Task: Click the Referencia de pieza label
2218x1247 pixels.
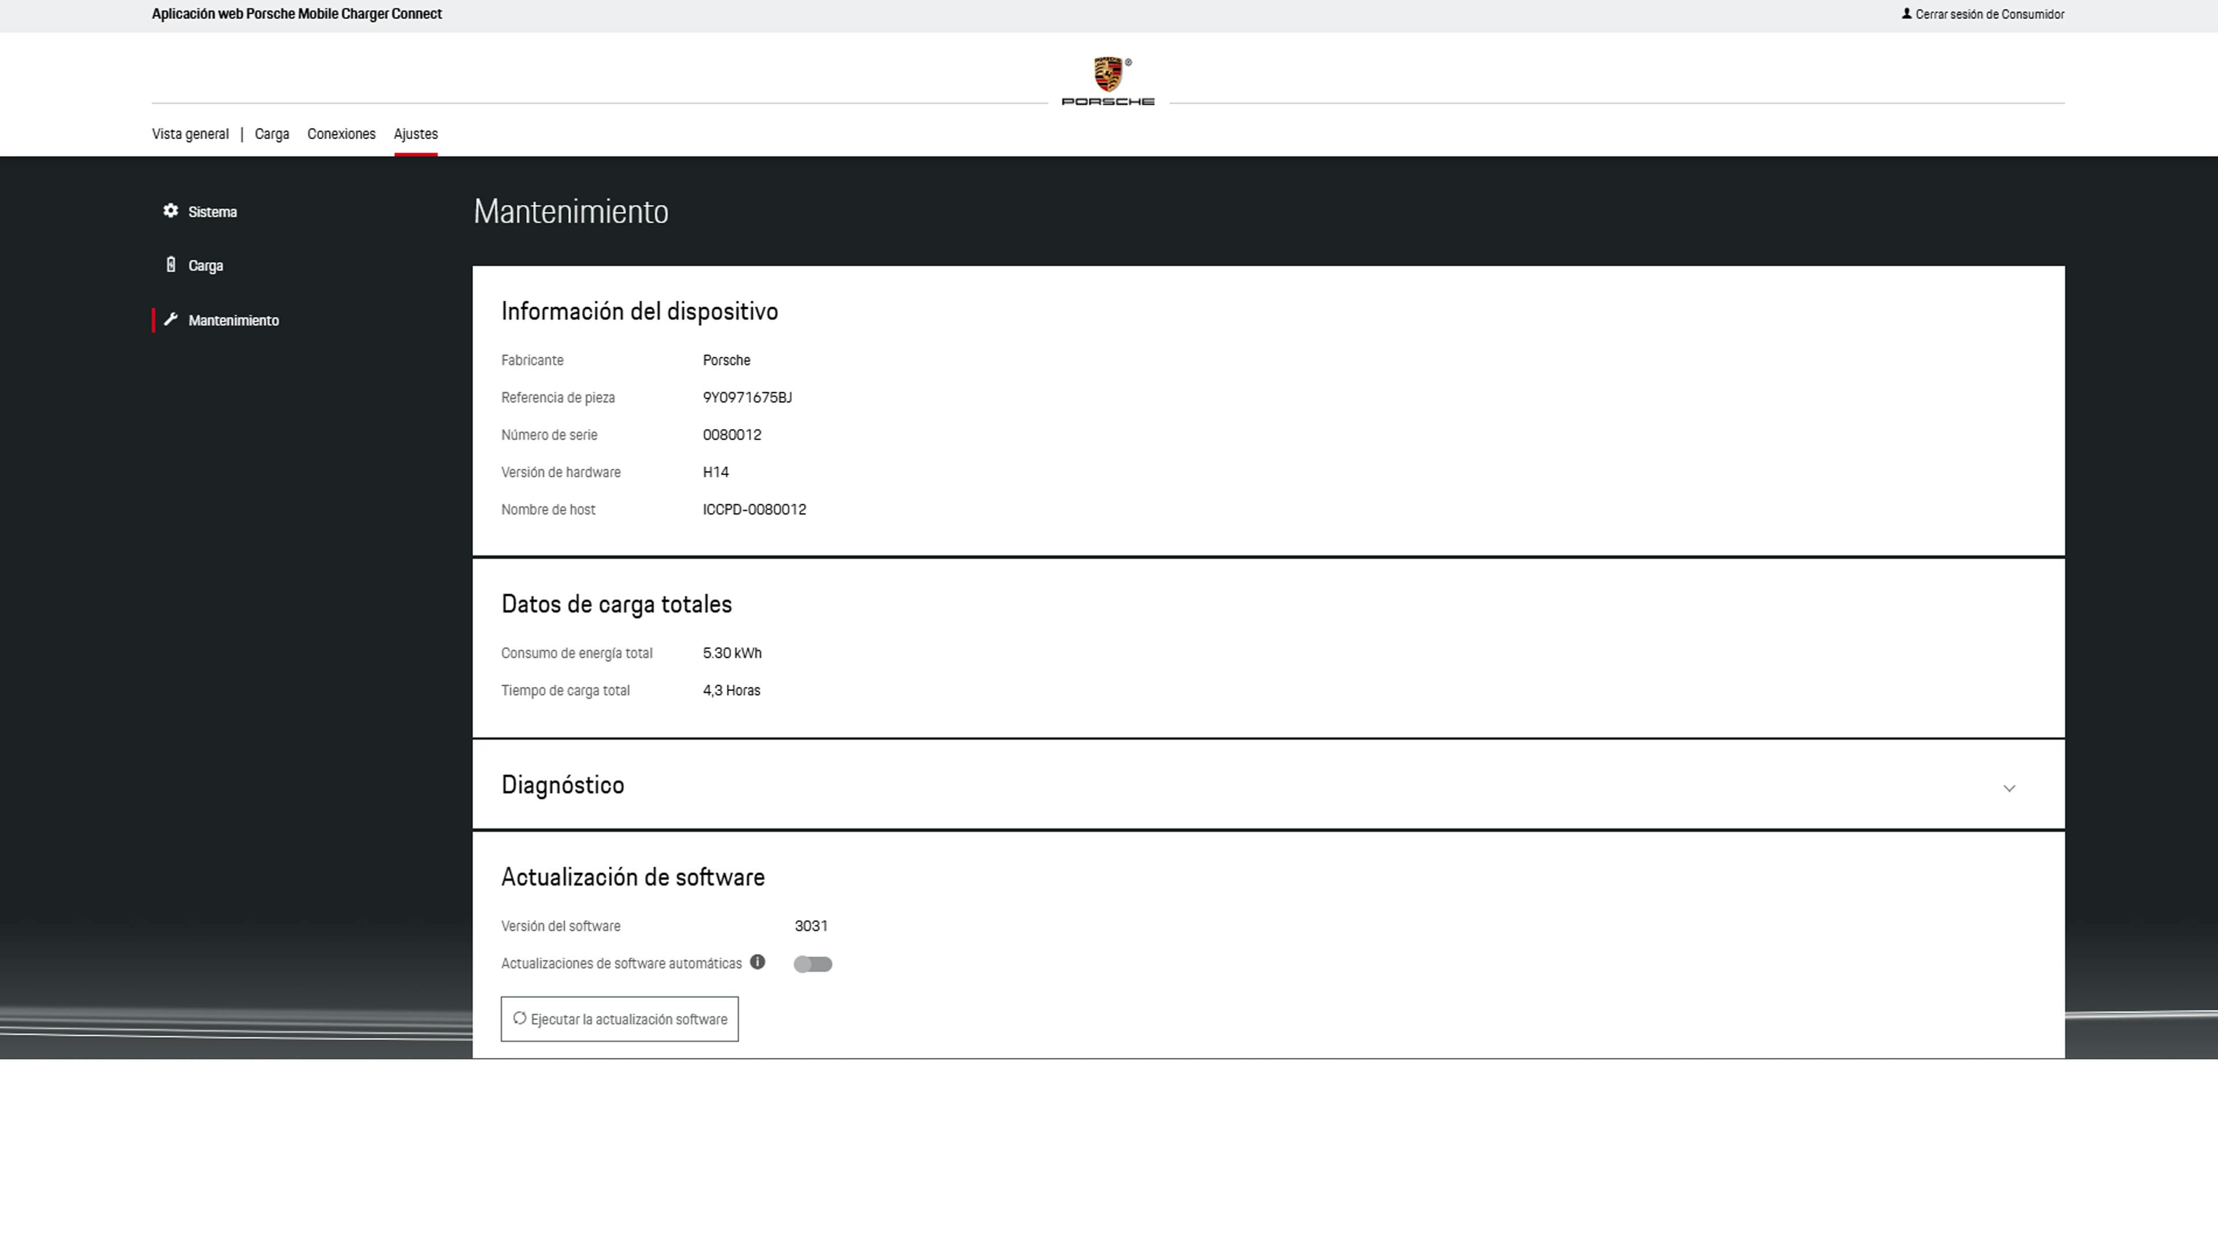Action: point(558,398)
